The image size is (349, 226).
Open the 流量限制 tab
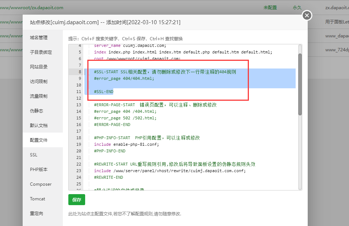point(39,96)
